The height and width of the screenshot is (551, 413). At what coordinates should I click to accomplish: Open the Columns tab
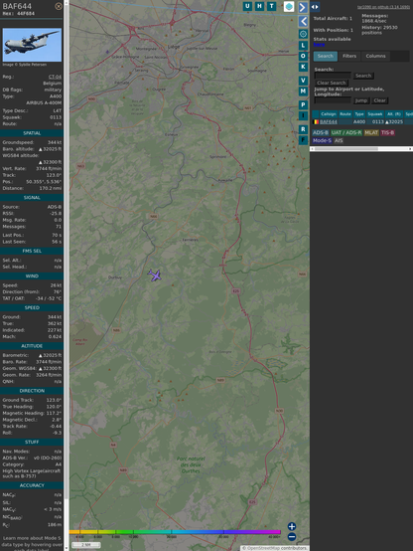point(375,57)
